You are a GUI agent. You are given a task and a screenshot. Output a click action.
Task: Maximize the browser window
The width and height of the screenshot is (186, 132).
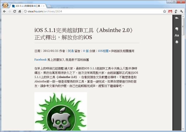pyautogui.click(x=174, y=2)
